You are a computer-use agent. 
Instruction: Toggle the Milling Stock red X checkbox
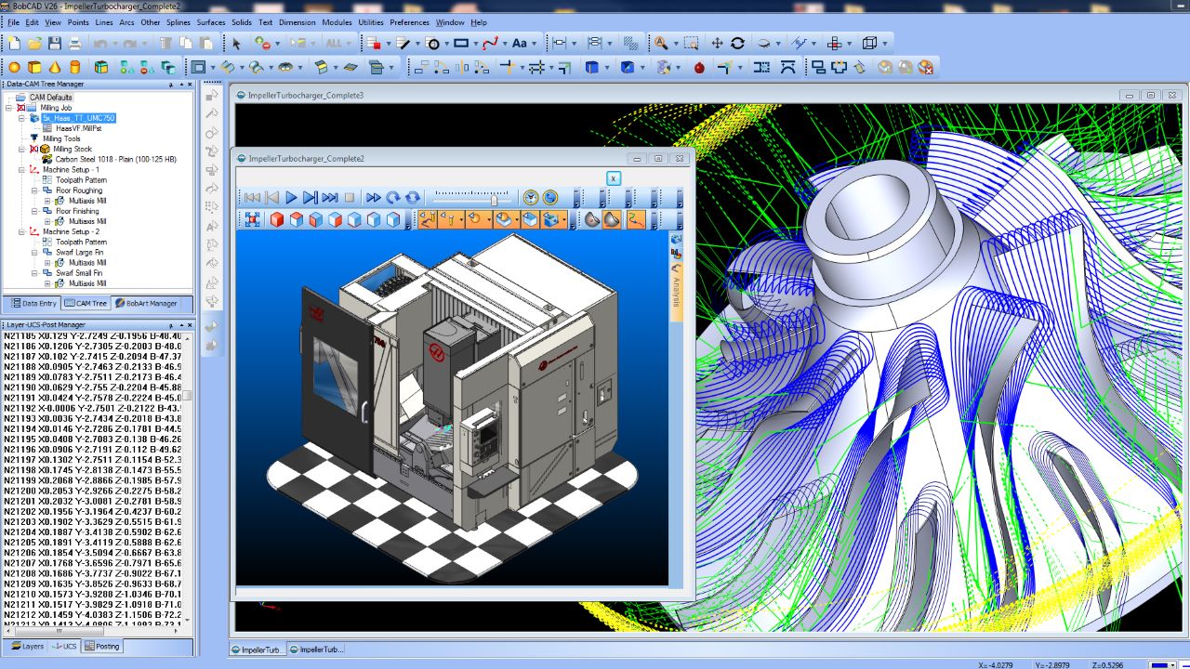pyautogui.click(x=34, y=149)
